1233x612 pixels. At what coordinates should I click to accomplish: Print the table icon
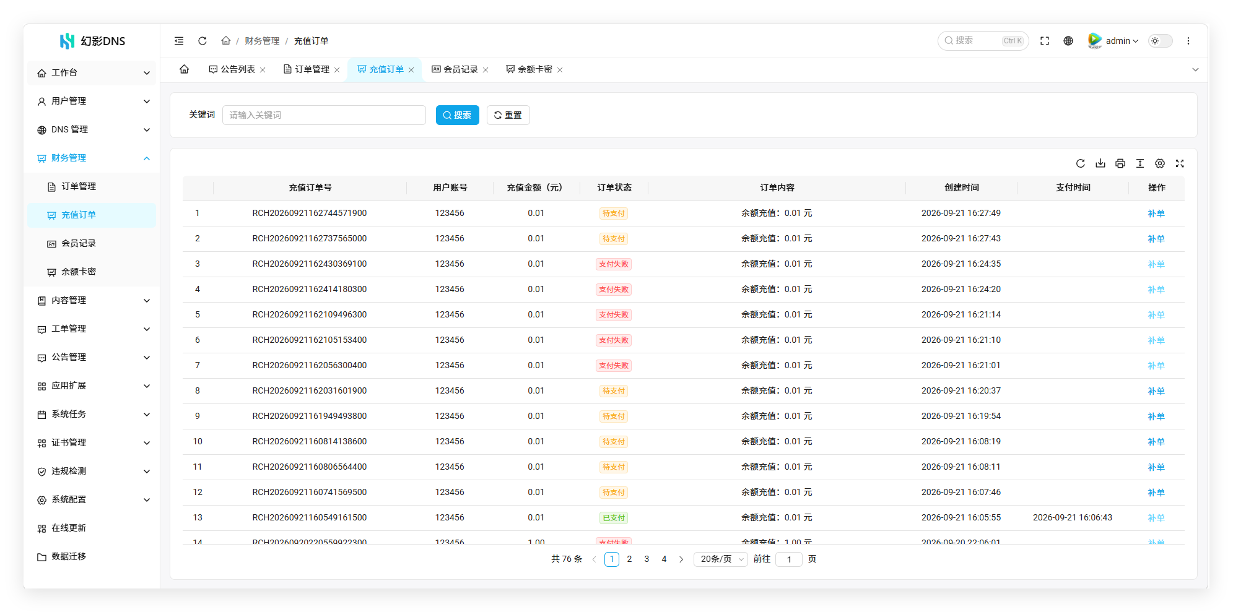pyautogui.click(x=1120, y=163)
